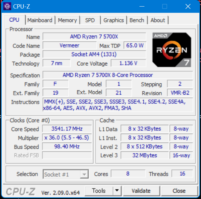Click the CPU-Z logo at bottom left

coord(20,191)
